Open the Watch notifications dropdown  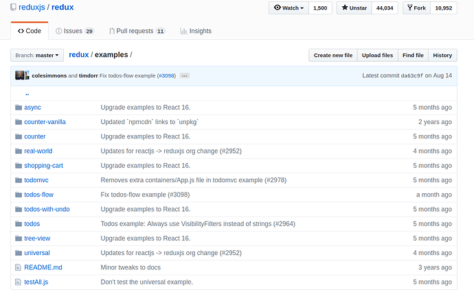click(x=289, y=8)
